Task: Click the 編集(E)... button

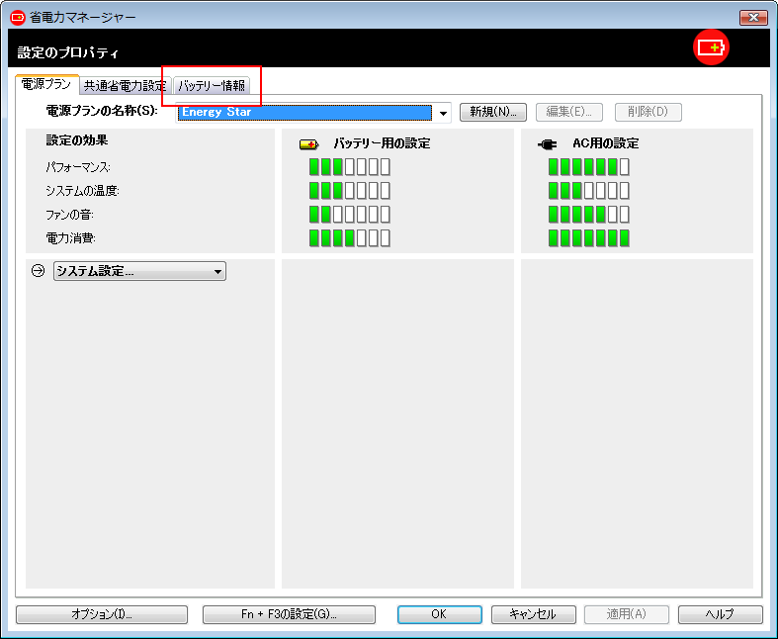Action: (569, 112)
